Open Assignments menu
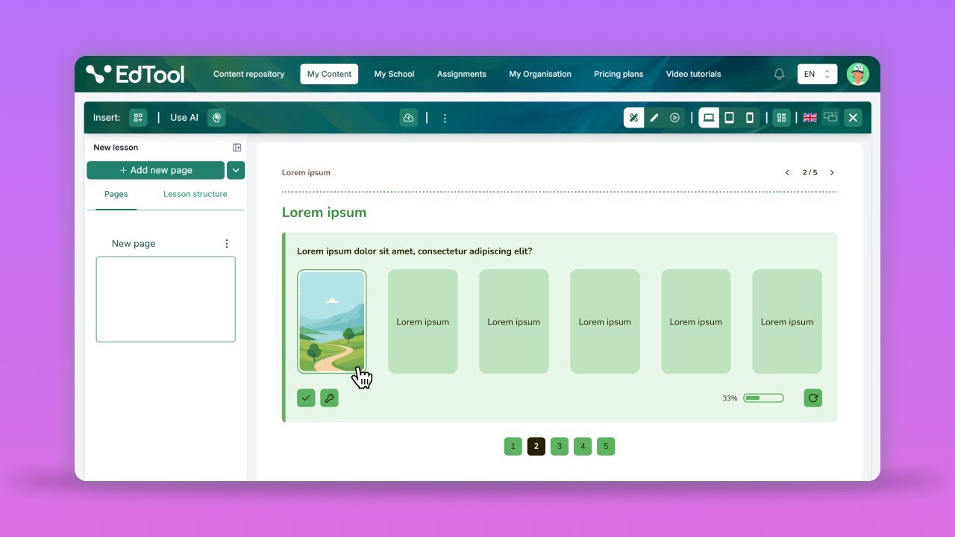 point(461,74)
